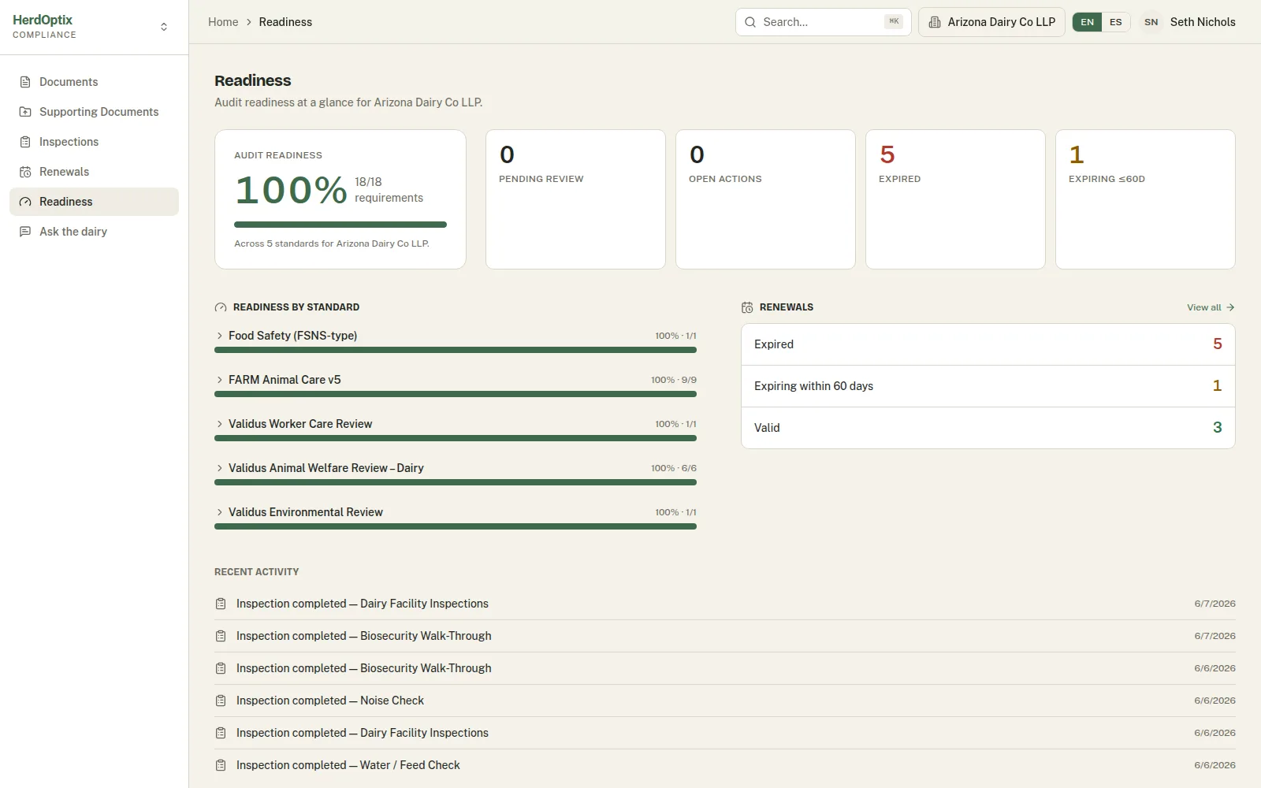
Task: Click the FARM Animal Care v5 progress bar
Action: click(456, 394)
